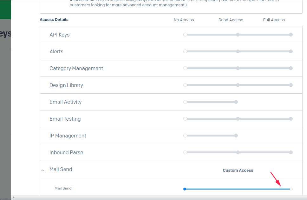Click the API Keys row label
The height and width of the screenshot is (200, 307).
60,35
